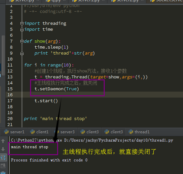Click line number 20 in the gutter
Image resolution: width=183 pixels, height=174 pixels.
click(x=10, y=119)
